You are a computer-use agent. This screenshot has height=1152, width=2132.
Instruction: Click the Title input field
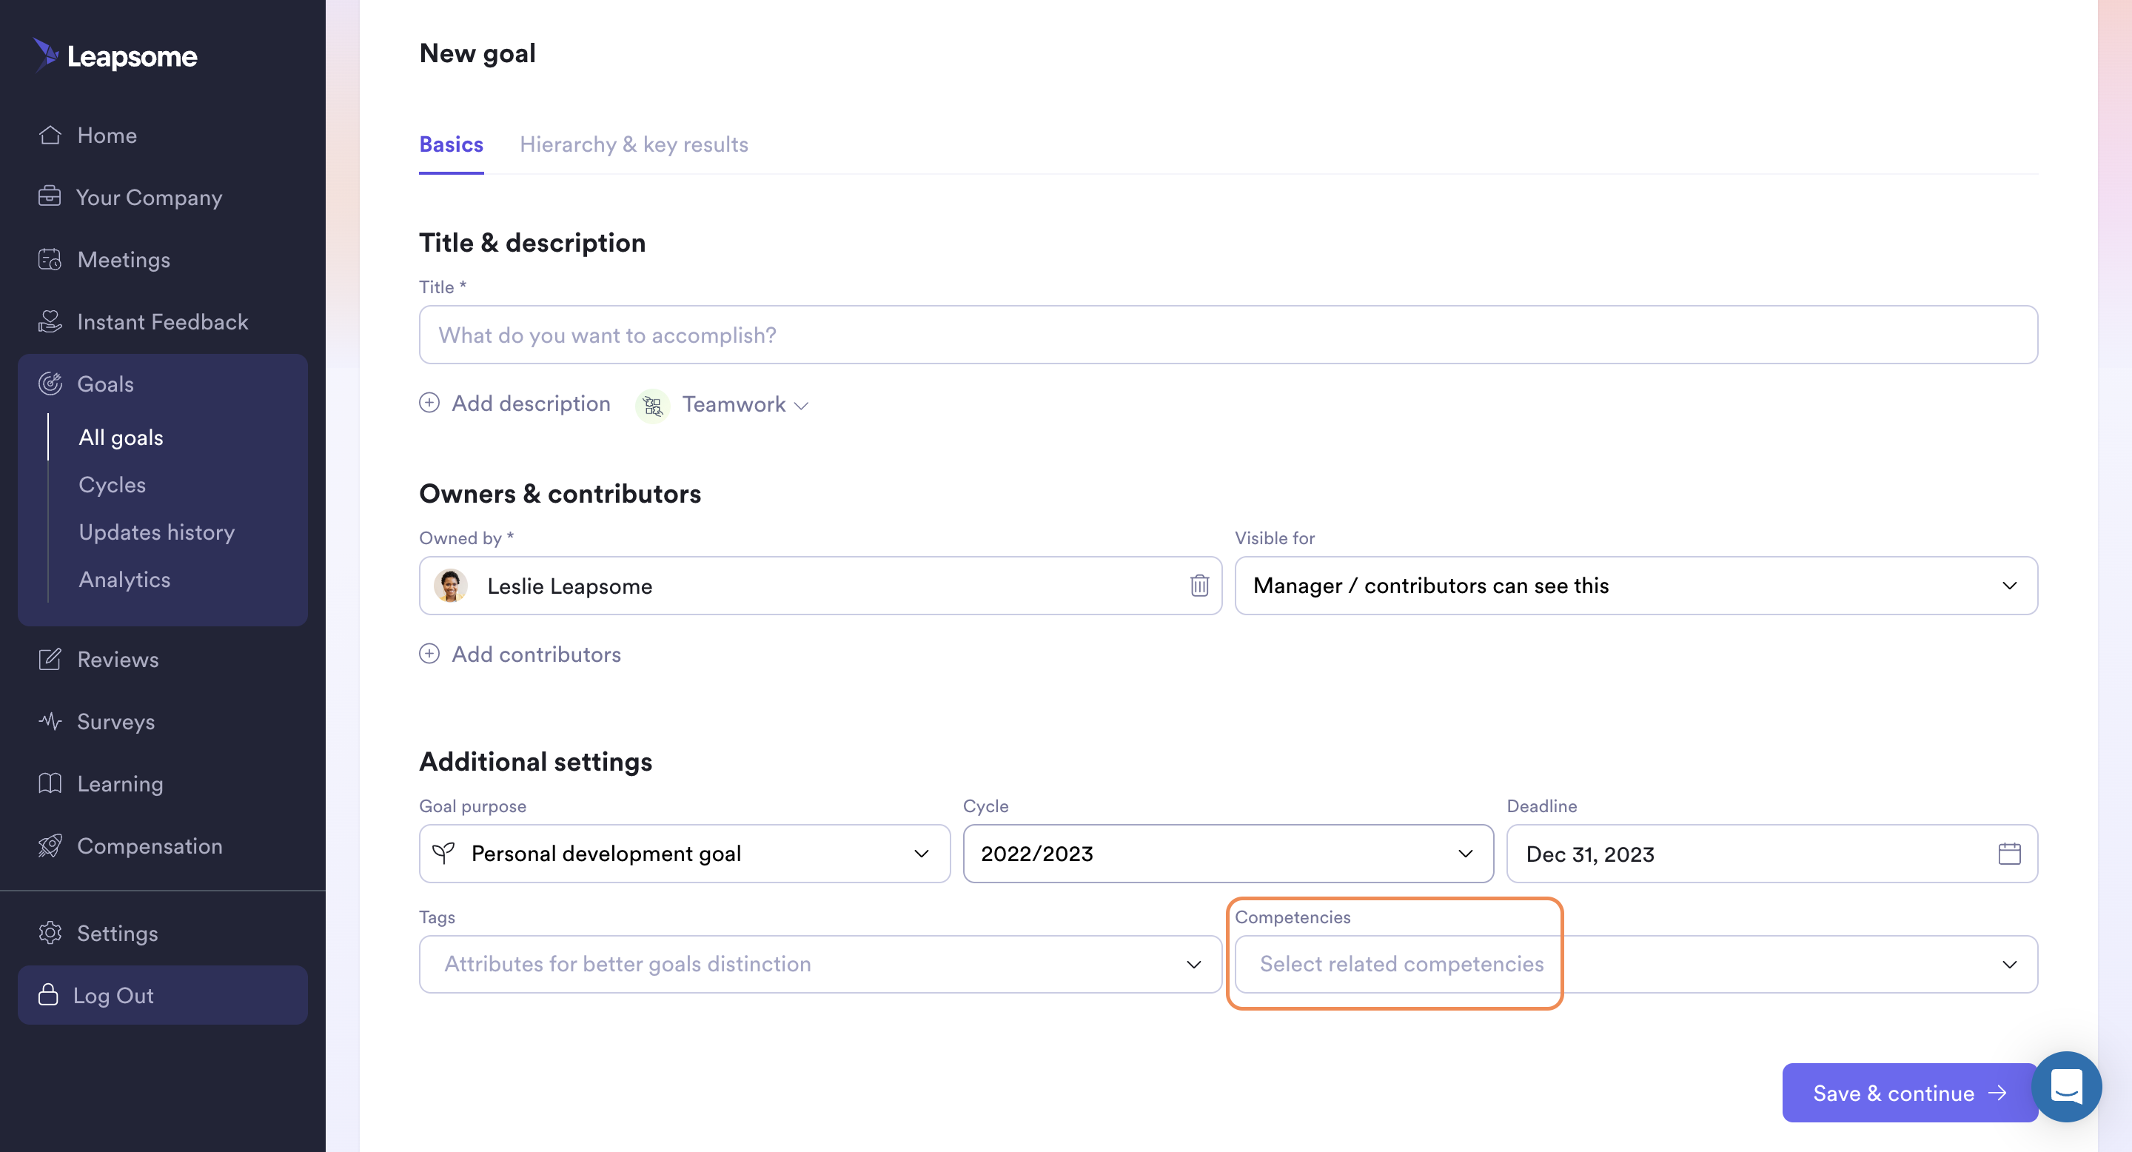(x=1228, y=335)
